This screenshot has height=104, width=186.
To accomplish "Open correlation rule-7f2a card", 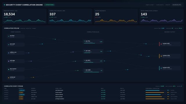I will [93, 42].
